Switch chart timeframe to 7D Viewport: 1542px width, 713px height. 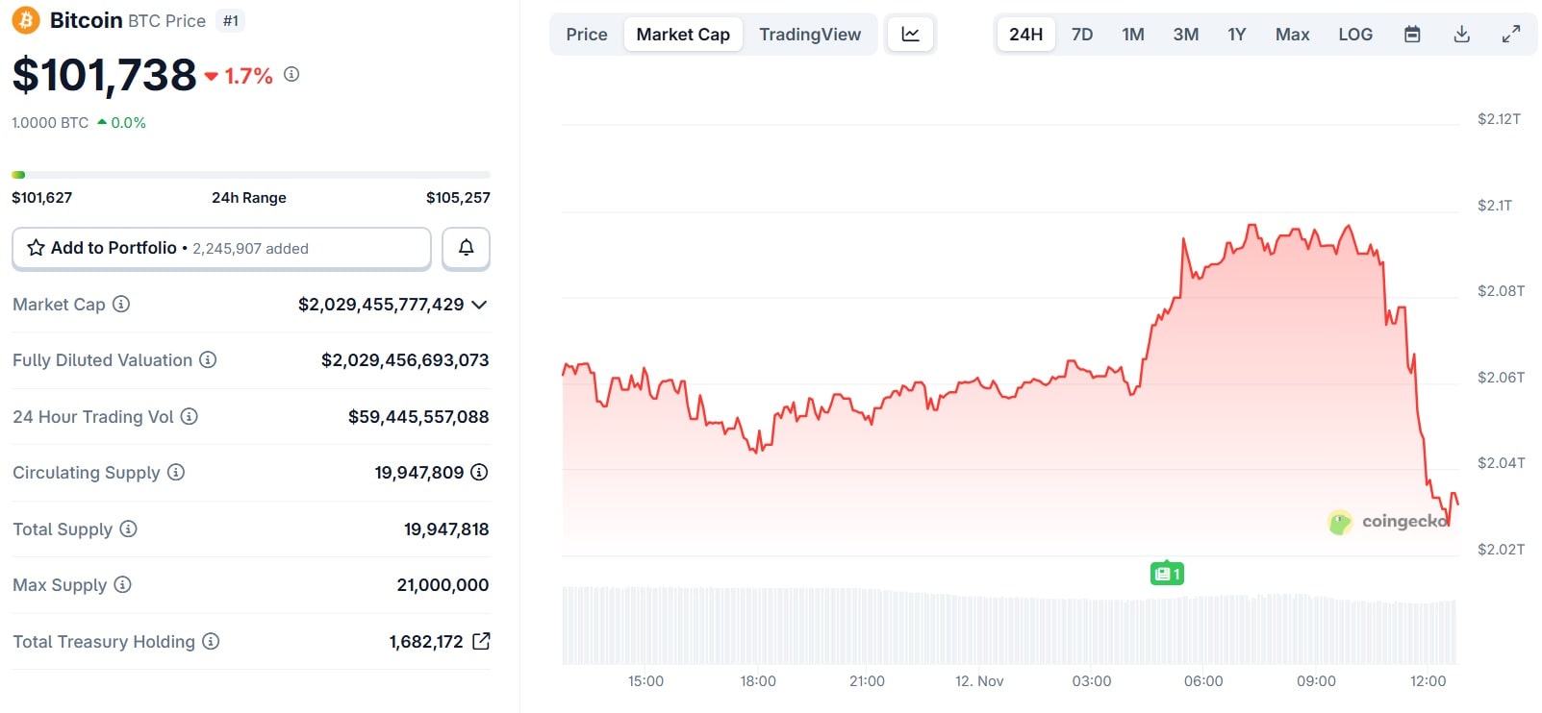click(1081, 34)
